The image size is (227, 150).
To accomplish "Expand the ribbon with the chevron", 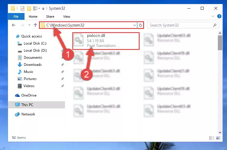I will 213,16.
